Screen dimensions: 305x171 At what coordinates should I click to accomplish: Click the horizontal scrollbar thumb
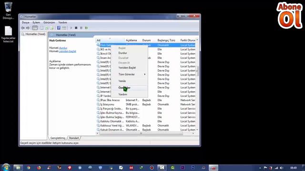(141, 133)
